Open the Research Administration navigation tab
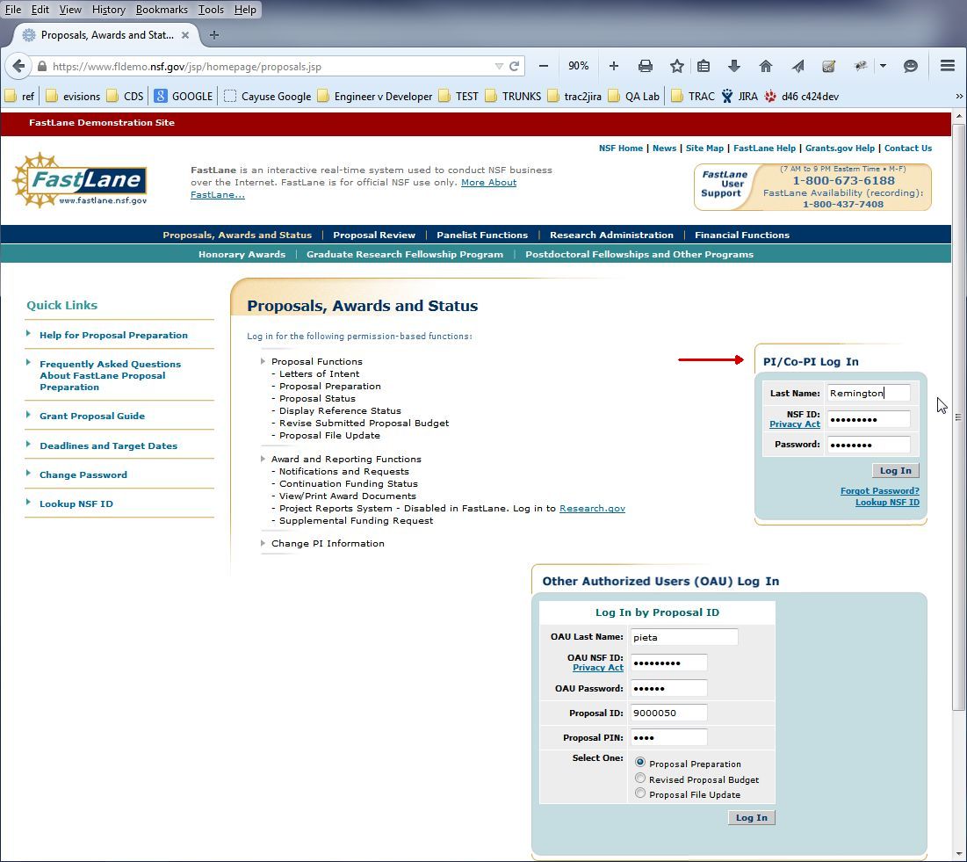Image resolution: width=967 pixels, height=862 pixels. click(x=611, y=235)
